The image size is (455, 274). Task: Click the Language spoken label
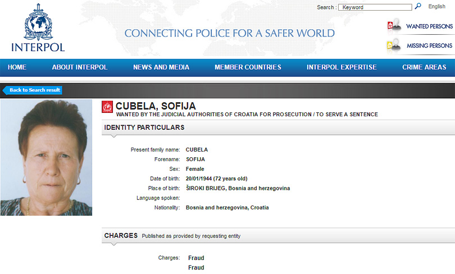158,198
